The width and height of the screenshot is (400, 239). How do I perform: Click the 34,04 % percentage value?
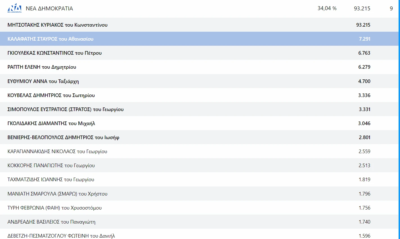pos(327,8)
